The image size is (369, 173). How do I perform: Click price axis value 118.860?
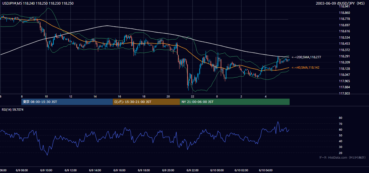pos(345,13)
